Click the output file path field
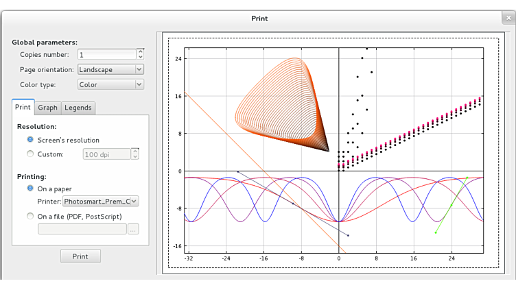 pyautogui.click(x=82, y=229)
